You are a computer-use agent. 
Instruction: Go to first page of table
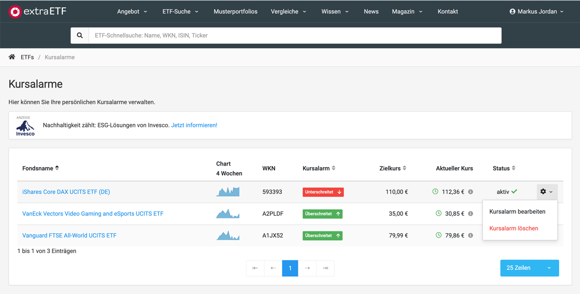[x=255, y=268]
